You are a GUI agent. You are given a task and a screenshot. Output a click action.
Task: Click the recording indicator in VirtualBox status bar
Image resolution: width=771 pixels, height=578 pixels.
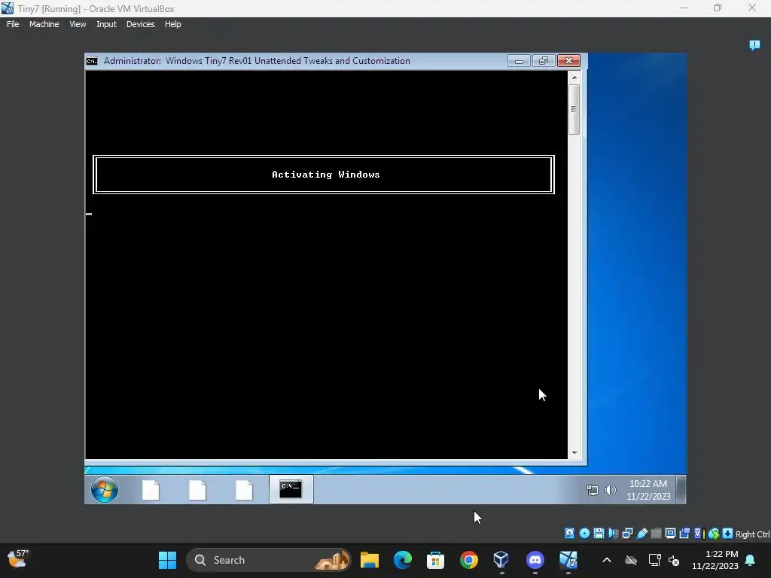coord(684,534)
